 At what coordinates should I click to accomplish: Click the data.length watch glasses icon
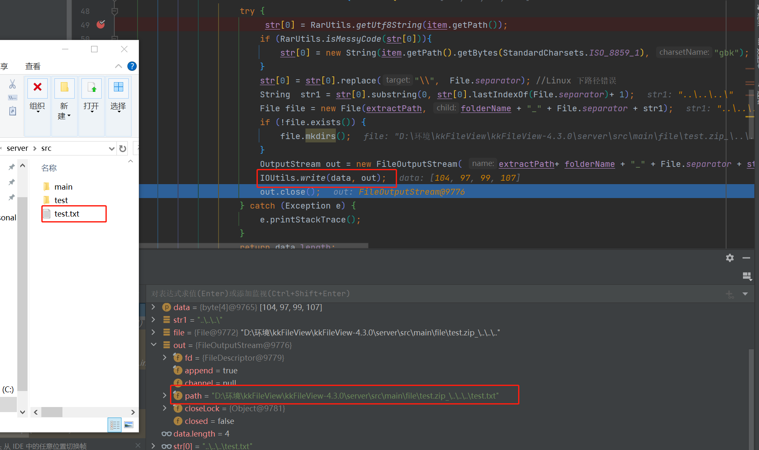pos(167,434)
